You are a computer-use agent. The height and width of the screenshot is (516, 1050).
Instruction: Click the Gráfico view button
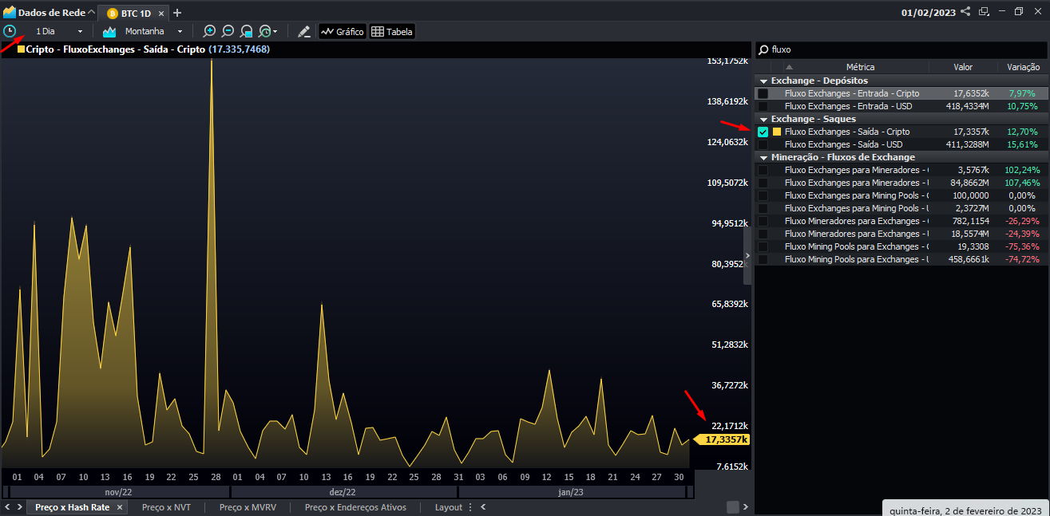tap(342, 30)
